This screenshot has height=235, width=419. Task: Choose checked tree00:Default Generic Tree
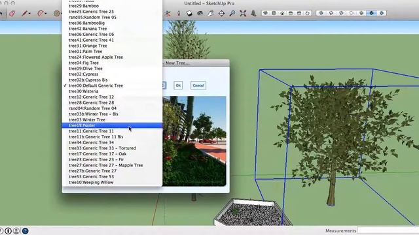112,86
